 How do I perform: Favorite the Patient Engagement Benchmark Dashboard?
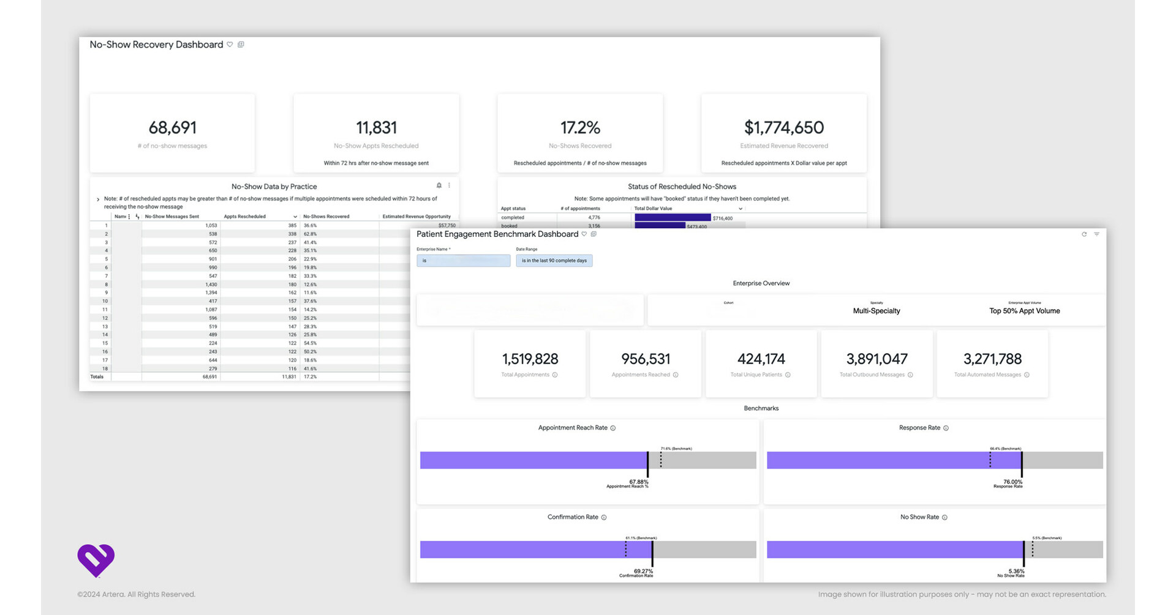tap(584, 234)
